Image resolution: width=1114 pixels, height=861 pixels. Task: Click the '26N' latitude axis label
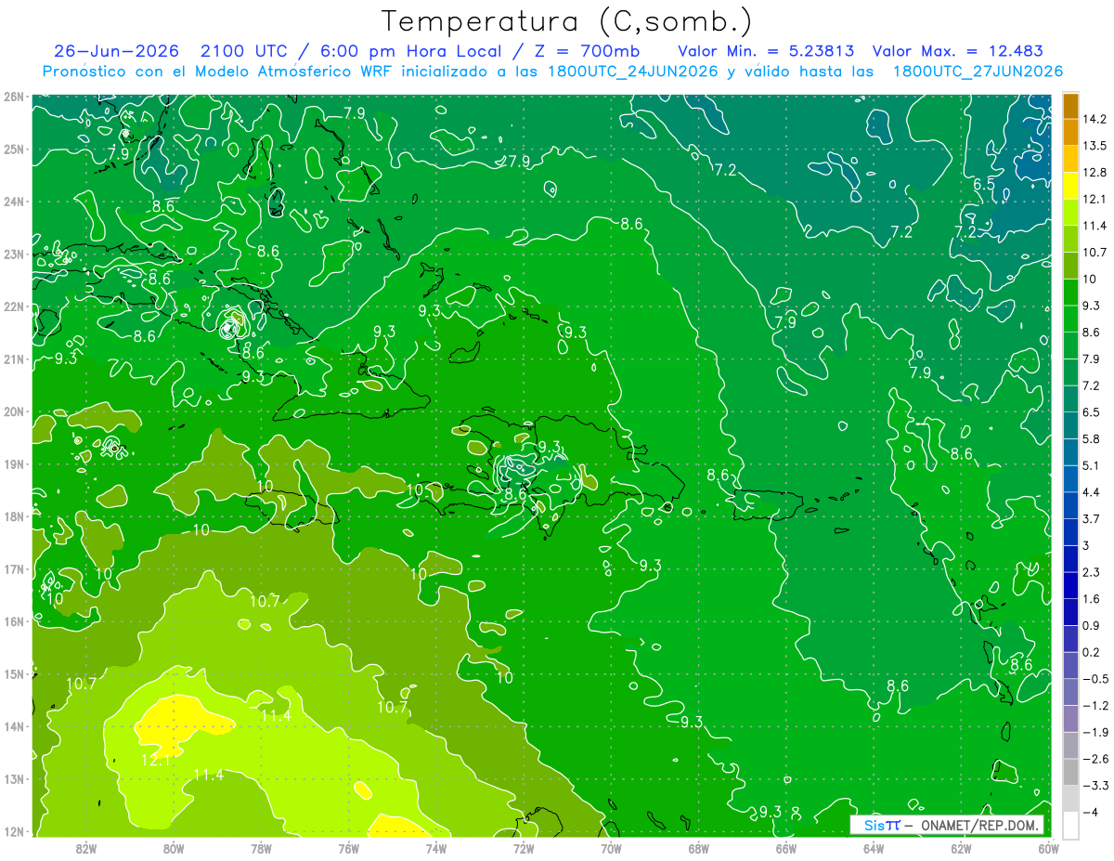[14, 96]
